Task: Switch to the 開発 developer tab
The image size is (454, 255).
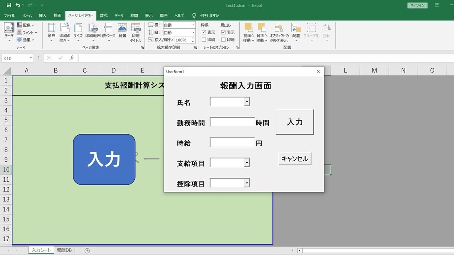Action: click(x=164, y=16)
